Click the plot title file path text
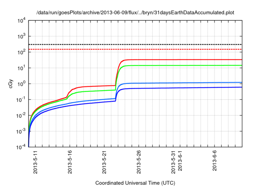The width and height of the screenshot is (267, 187). coord(135,13)
